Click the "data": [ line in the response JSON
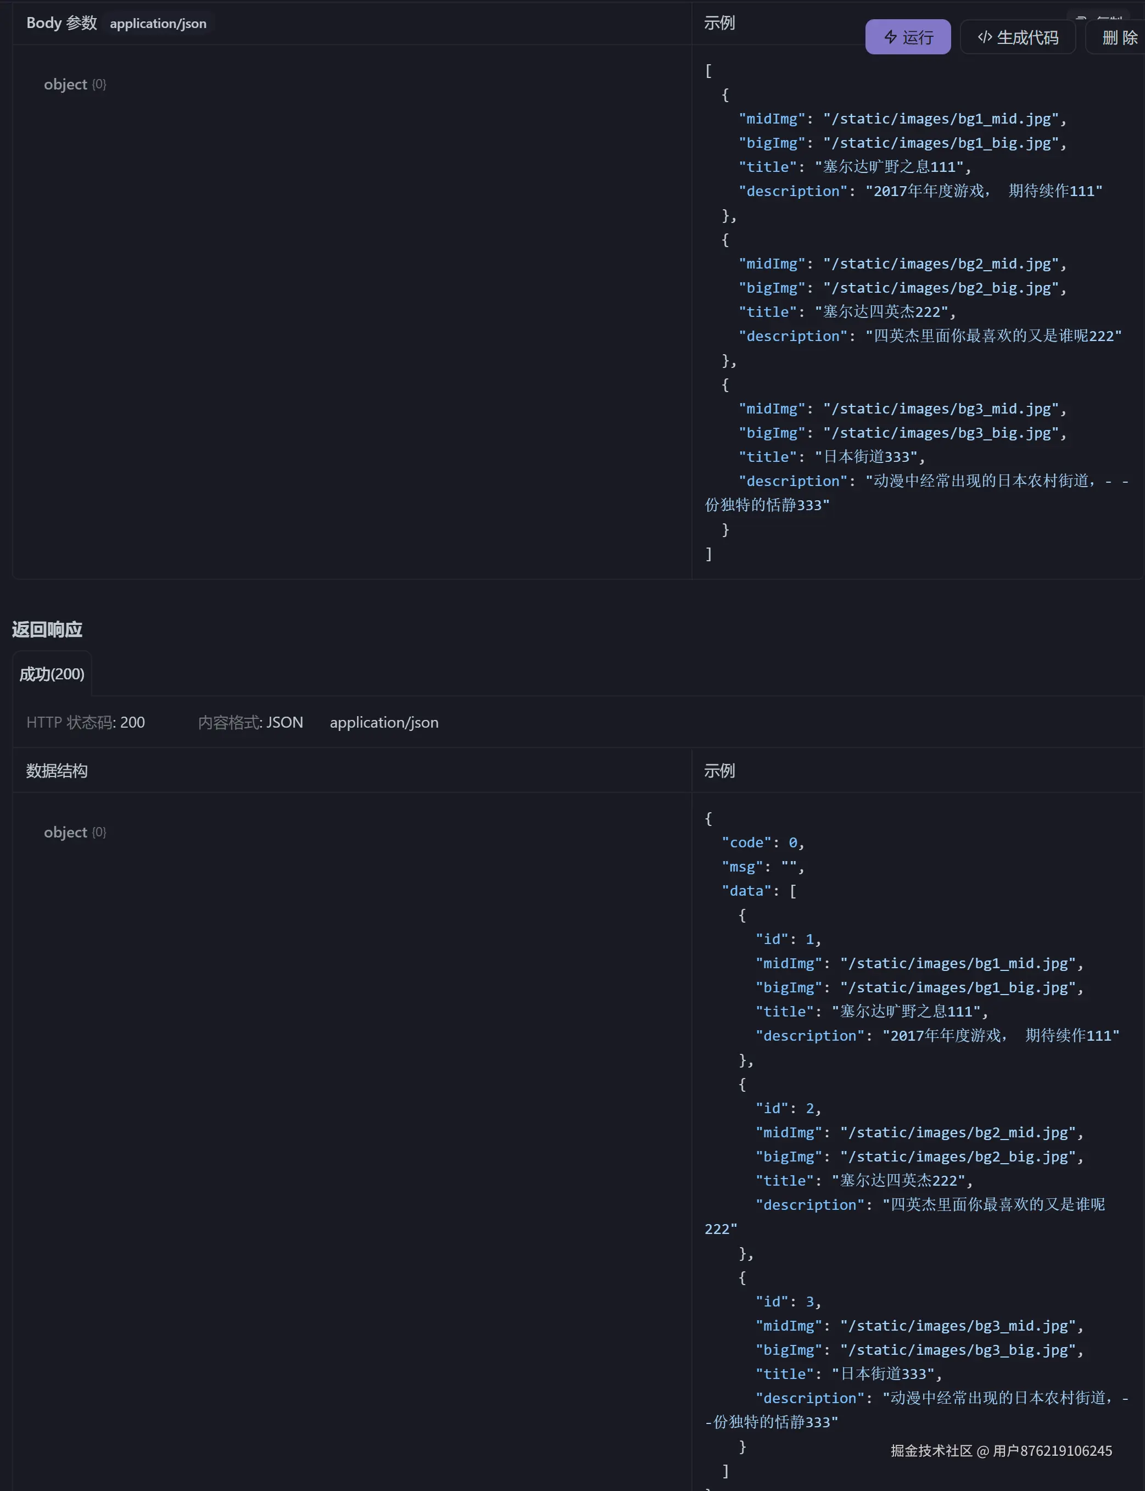The image size is (1145, 1491). coord(758,891)
